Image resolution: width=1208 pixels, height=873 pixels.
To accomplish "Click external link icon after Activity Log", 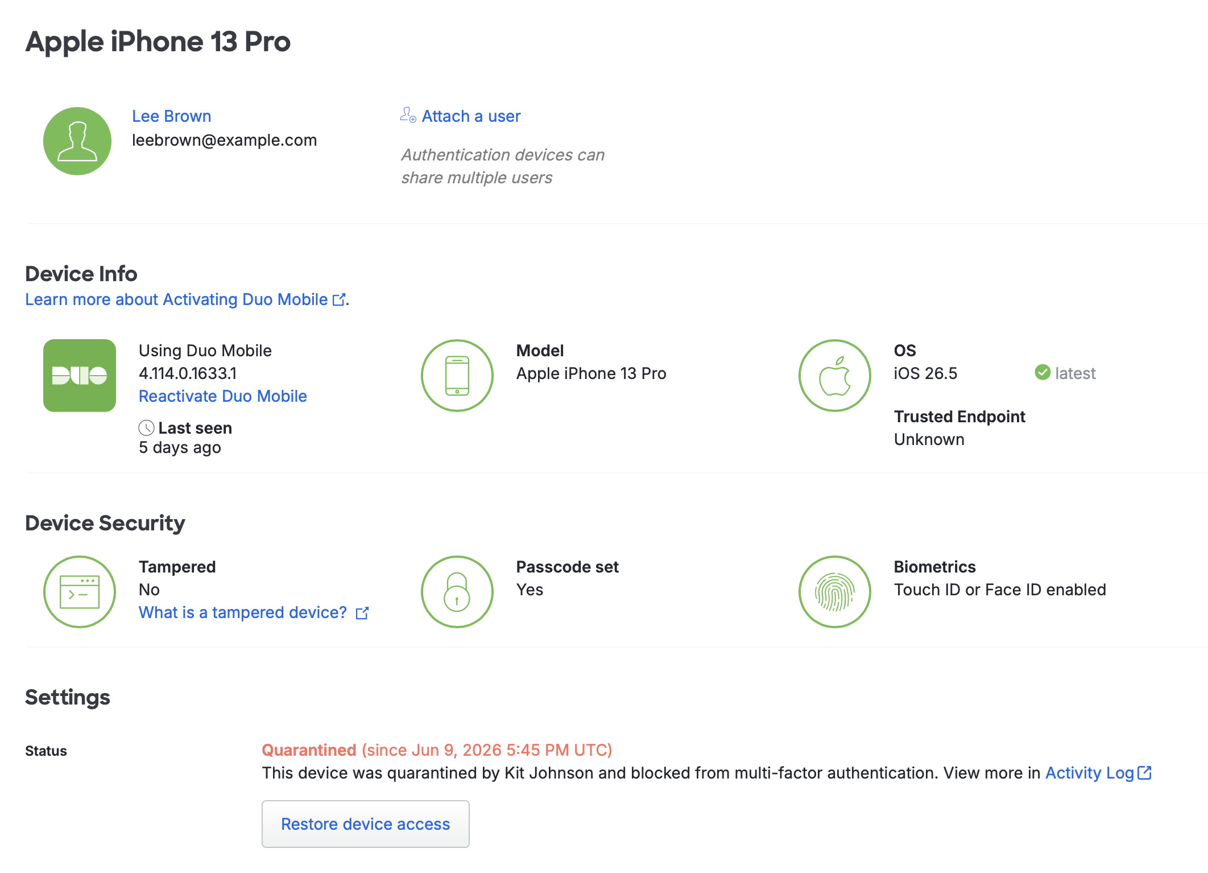I will point(1144,772).
